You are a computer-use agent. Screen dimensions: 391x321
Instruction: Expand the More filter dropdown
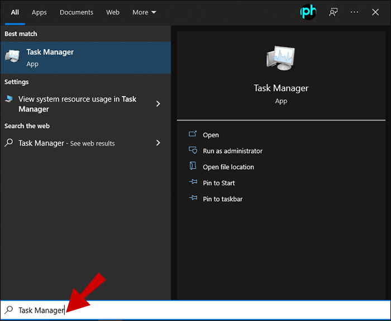pos(144,12)
